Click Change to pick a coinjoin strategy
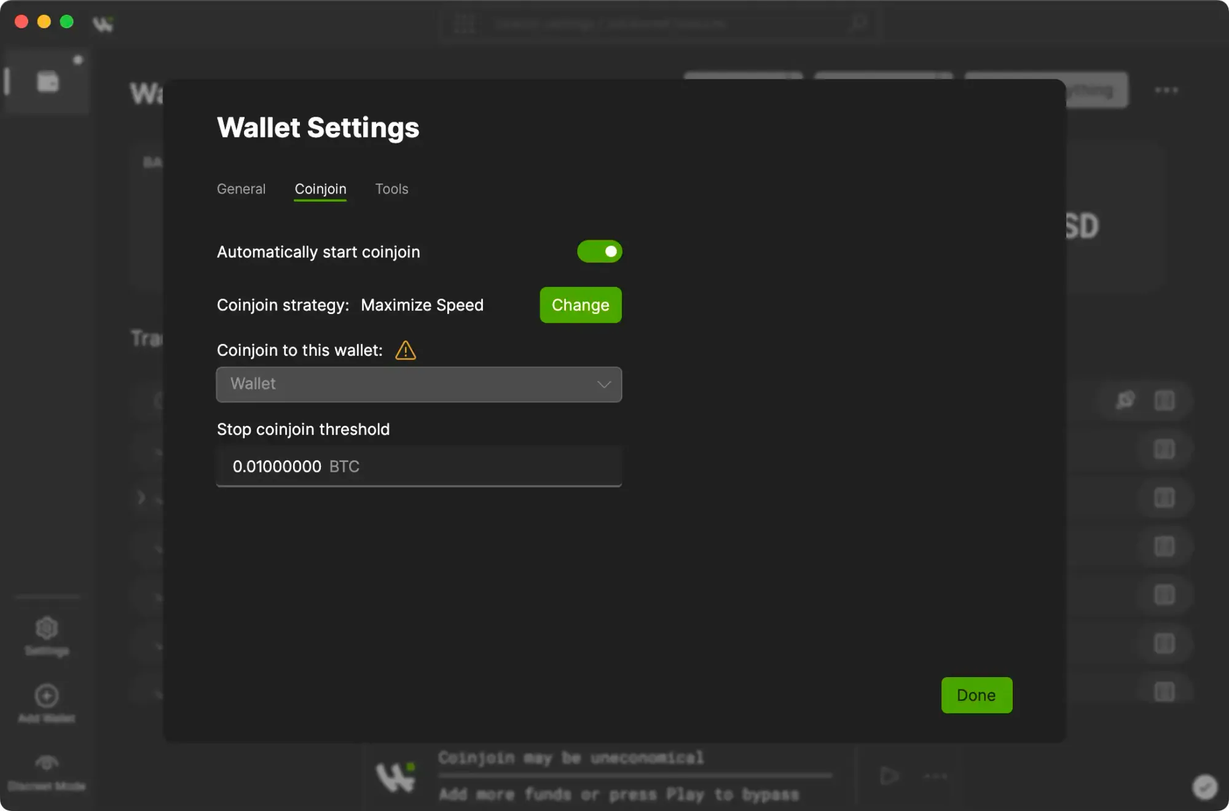 580,305
